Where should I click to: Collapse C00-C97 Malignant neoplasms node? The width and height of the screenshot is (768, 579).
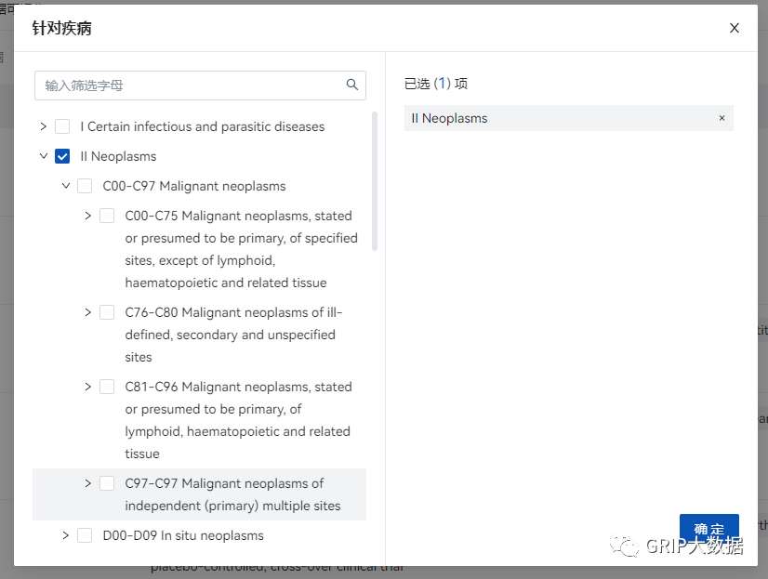point(66,186)
